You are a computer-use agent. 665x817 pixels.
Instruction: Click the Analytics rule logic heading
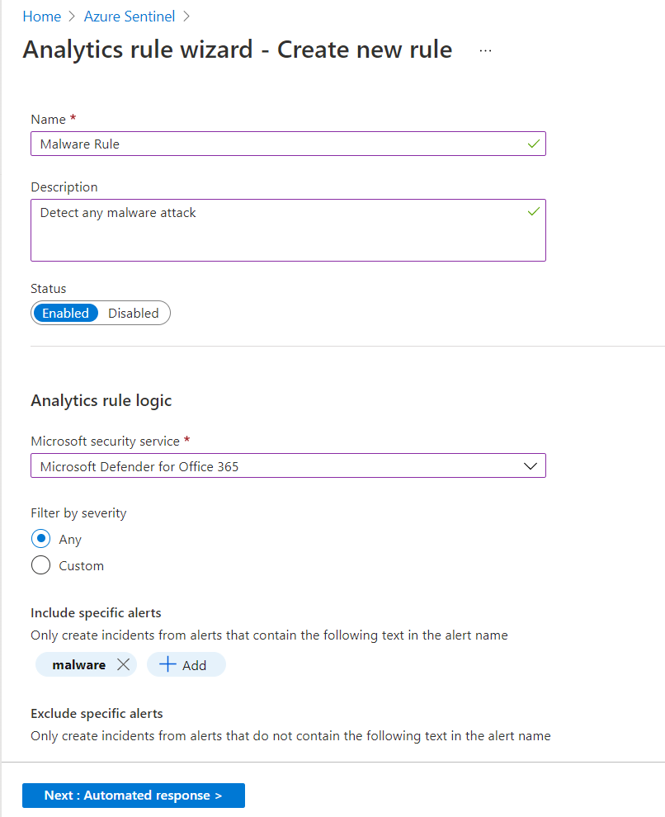click(101, 401)
